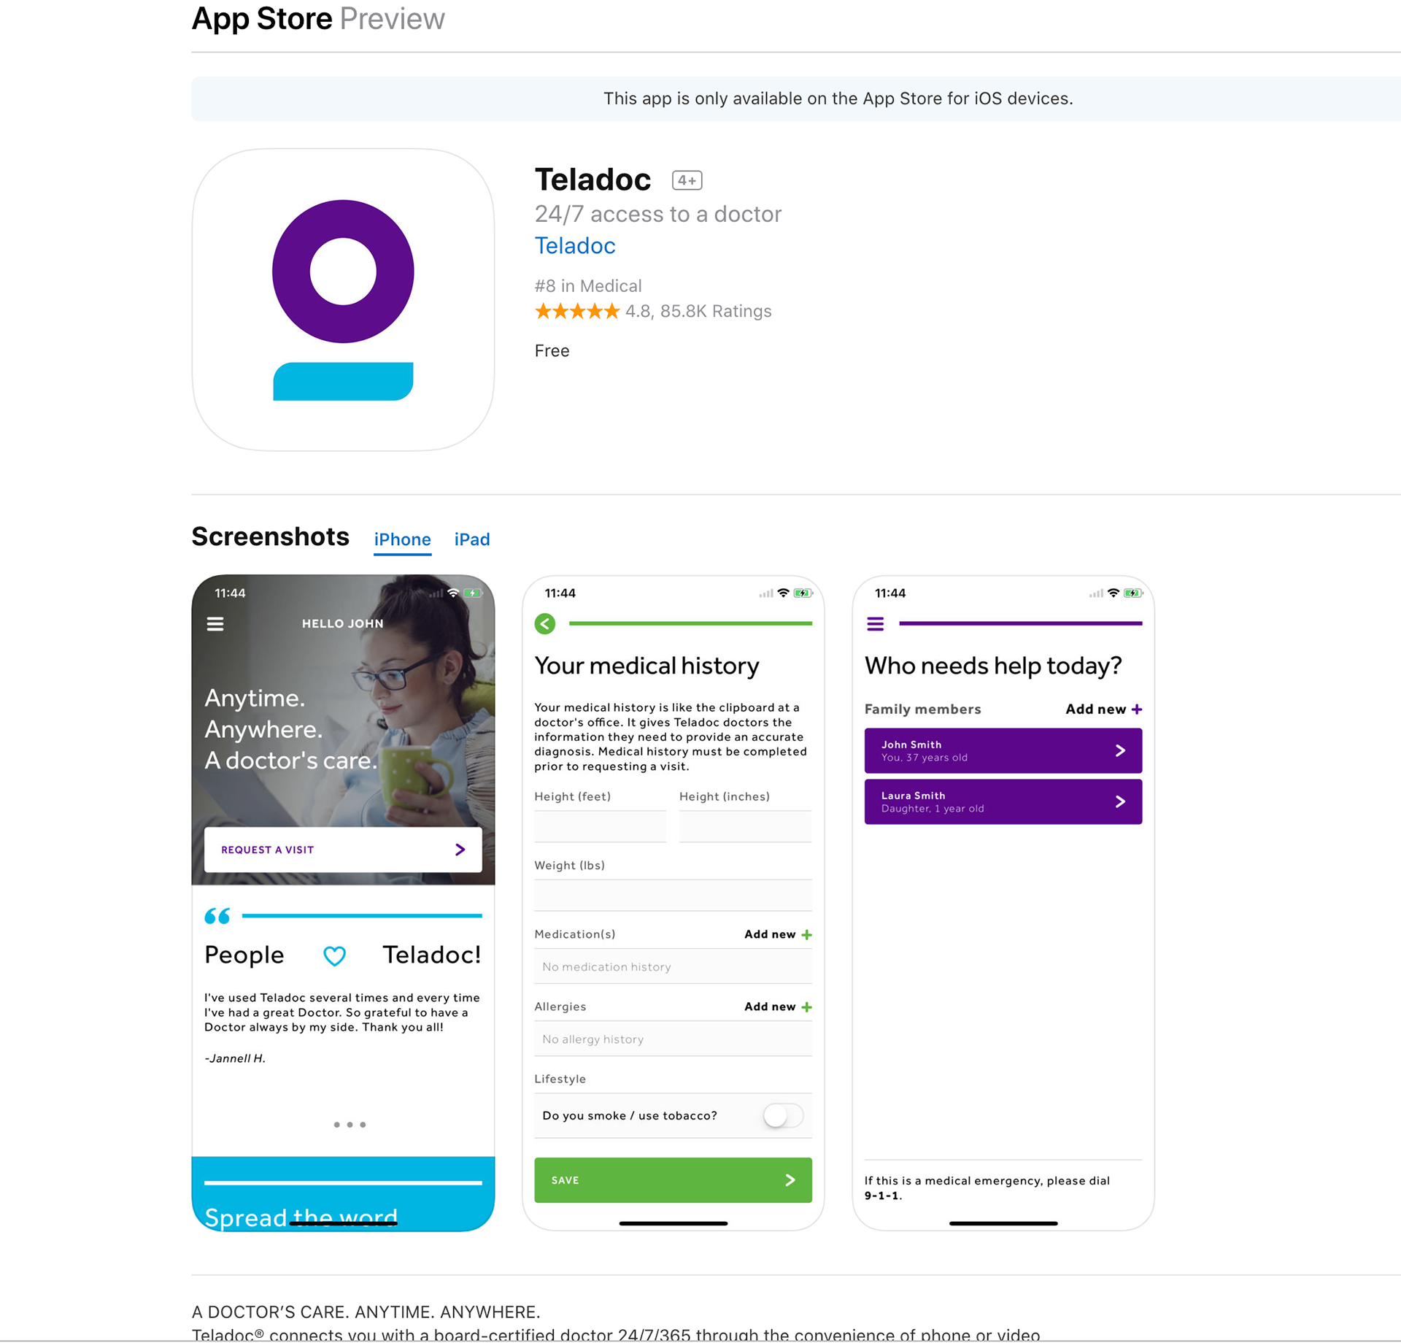
Task: Click the SAVE button arrow chevron
Action: click(x=790, y=1180)
